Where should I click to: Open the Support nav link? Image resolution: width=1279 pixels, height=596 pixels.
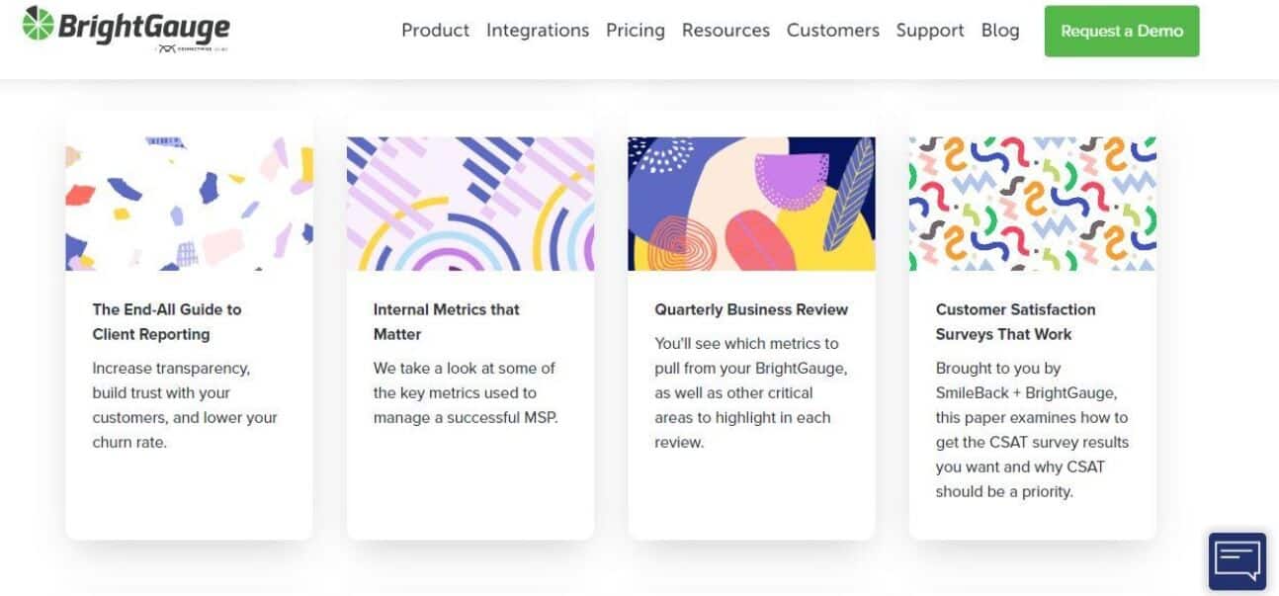tap(929, 31)
